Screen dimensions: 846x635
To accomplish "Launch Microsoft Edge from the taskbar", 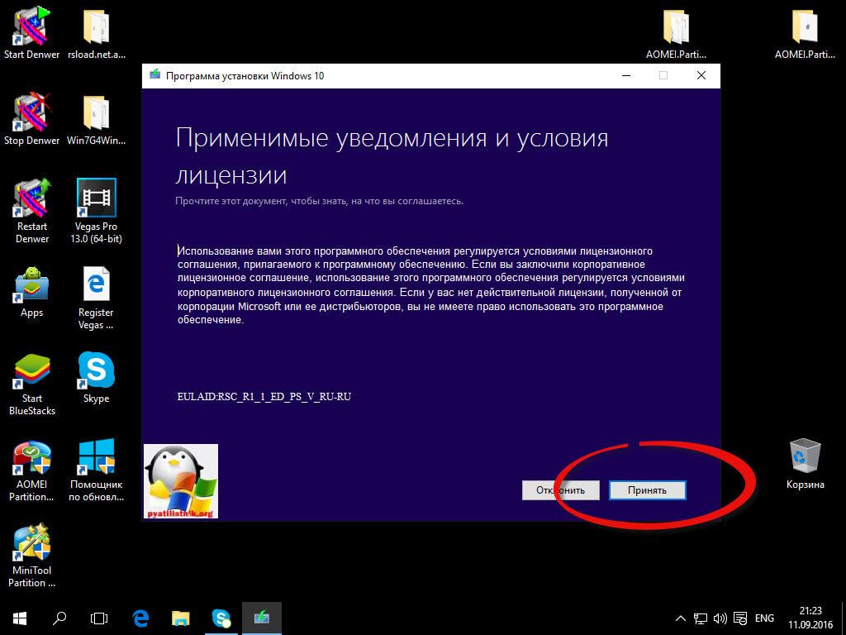I will pos(140,618).
